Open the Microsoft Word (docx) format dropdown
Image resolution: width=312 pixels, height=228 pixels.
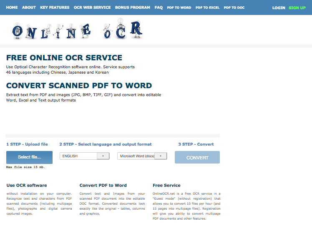[142, 156]
